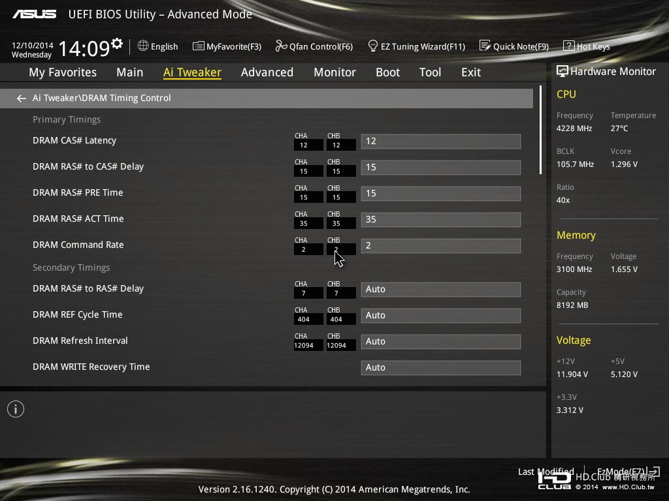Select DRAM REF Cycle Time label

click(77, 314)
